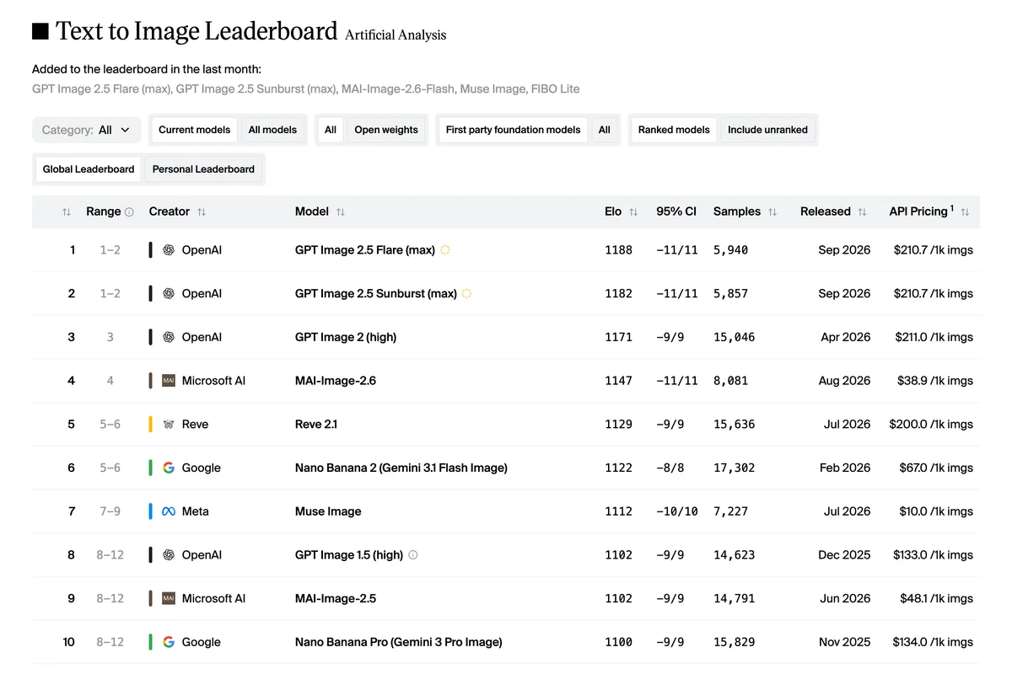
Task: Switch to the Global Leaderboard tab
Action: coord(89,169)
